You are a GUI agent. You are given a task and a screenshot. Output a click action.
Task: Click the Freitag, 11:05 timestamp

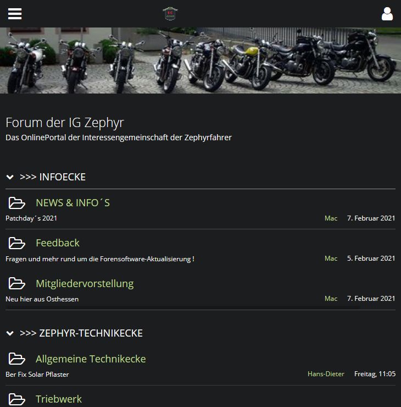click(x=375, y=374)
